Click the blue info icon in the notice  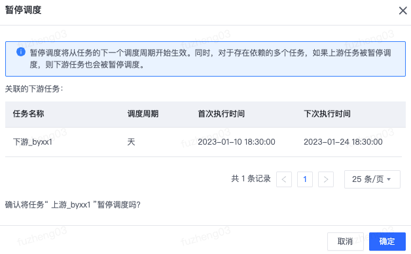21,52
